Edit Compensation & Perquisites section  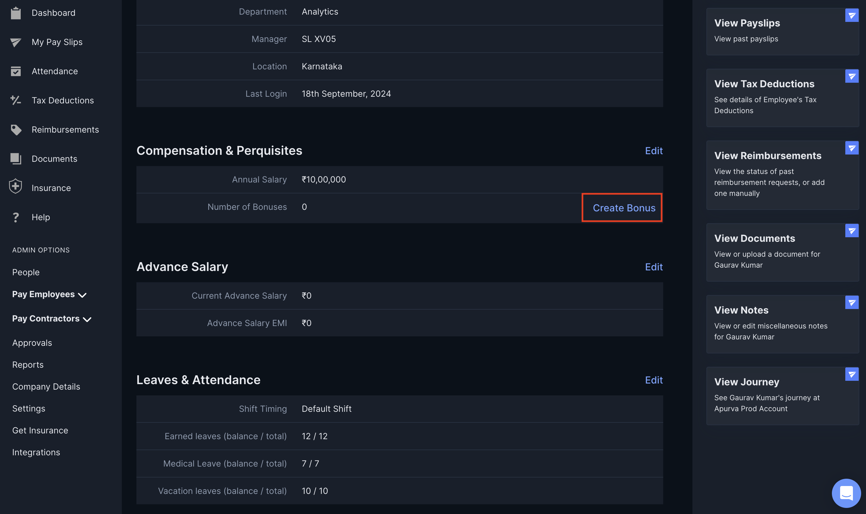[653, 150]
